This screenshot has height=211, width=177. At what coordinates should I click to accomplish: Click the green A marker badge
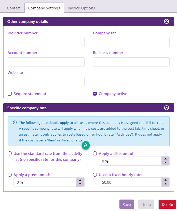pos(86,145)
